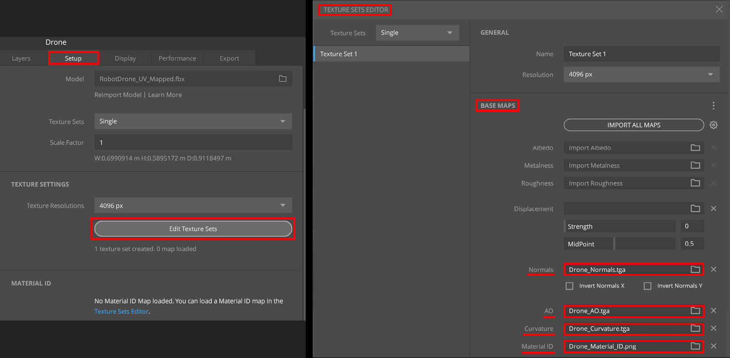The image size is (730, 358).
Task: Edit the Name field Texture Set 1
Action: coord(642,54)
